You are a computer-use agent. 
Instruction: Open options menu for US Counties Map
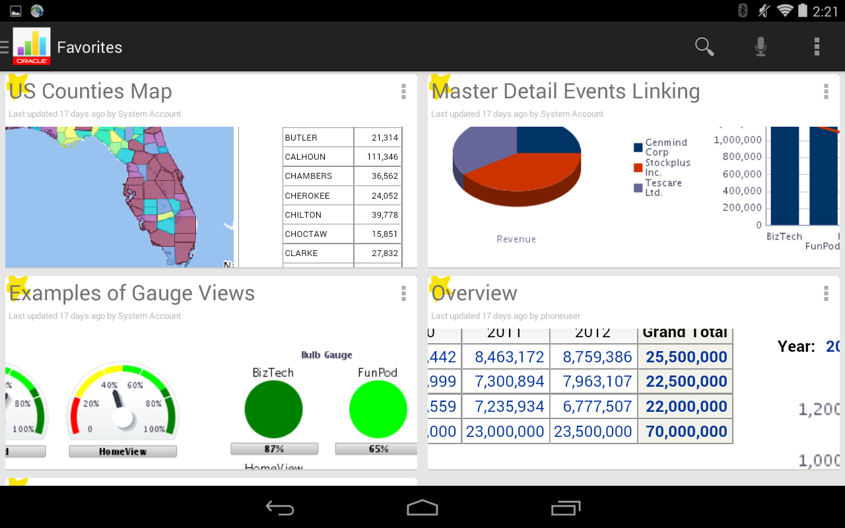(403, 92)
